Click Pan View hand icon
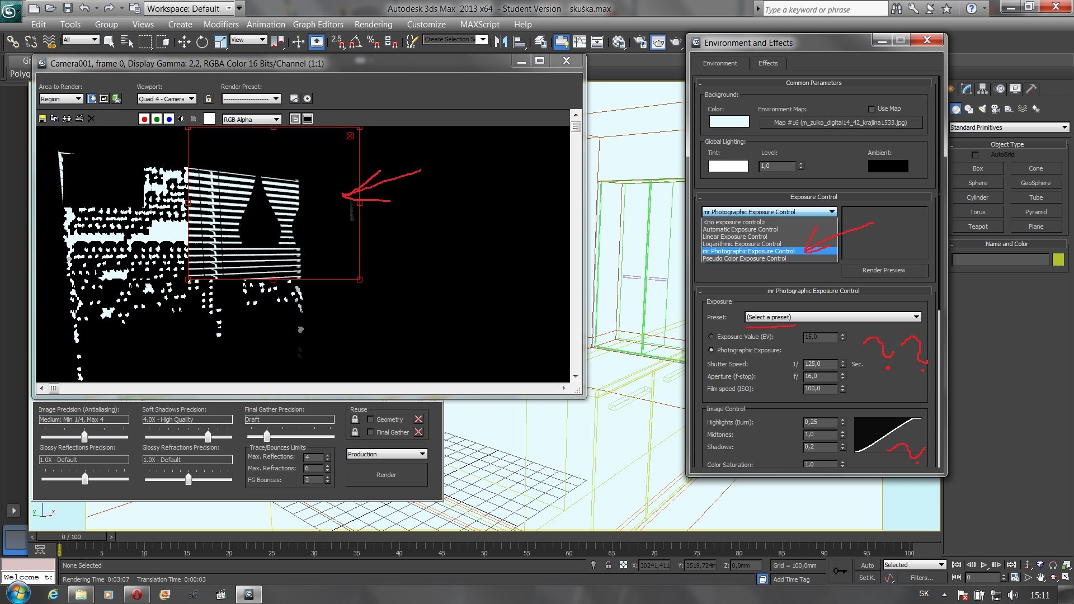1074x604 pixels. (1040, 578)
